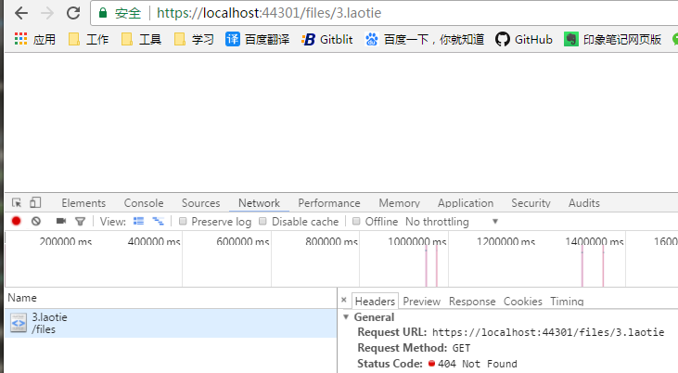Clear the network log

click(x=36, y=221)
